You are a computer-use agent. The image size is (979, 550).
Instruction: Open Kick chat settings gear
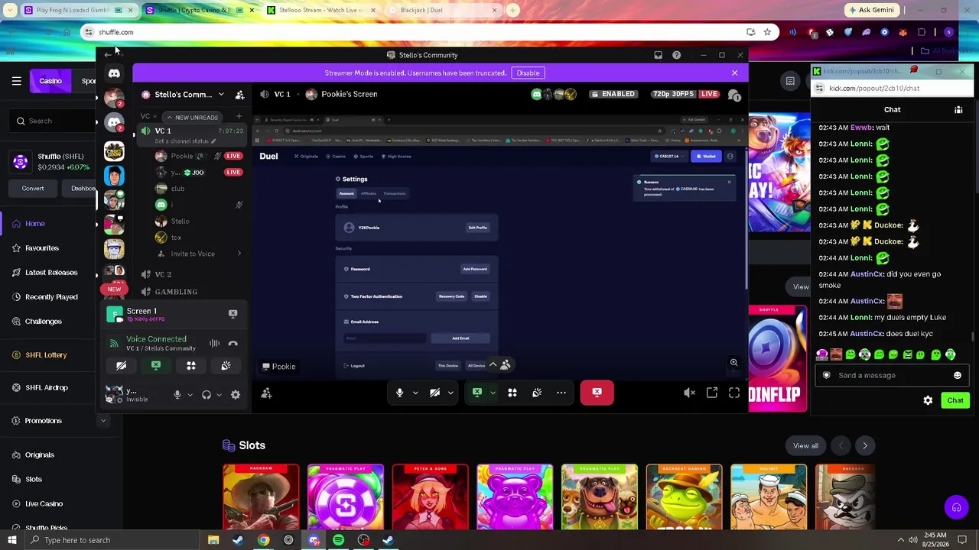click(928, 400)
